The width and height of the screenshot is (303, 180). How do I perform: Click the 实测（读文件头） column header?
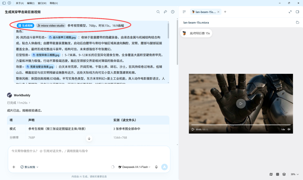click(125, 120)
